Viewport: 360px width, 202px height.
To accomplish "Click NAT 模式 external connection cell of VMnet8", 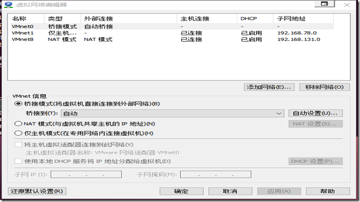I will pyautogui.click(x=98, y=39).
